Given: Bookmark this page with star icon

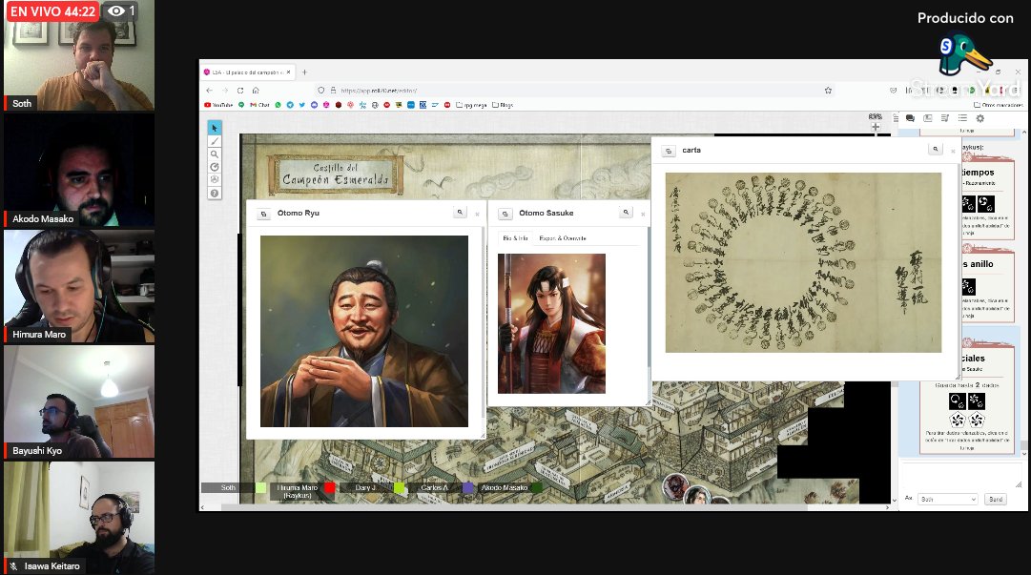Looking at the screenshot, I should click(x=828, y=90).
